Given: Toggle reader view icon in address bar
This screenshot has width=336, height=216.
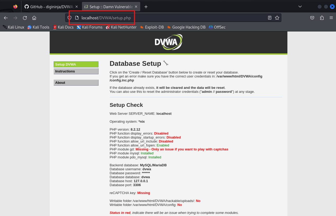Looking at the screenshot, I should [x=270, y=18].
